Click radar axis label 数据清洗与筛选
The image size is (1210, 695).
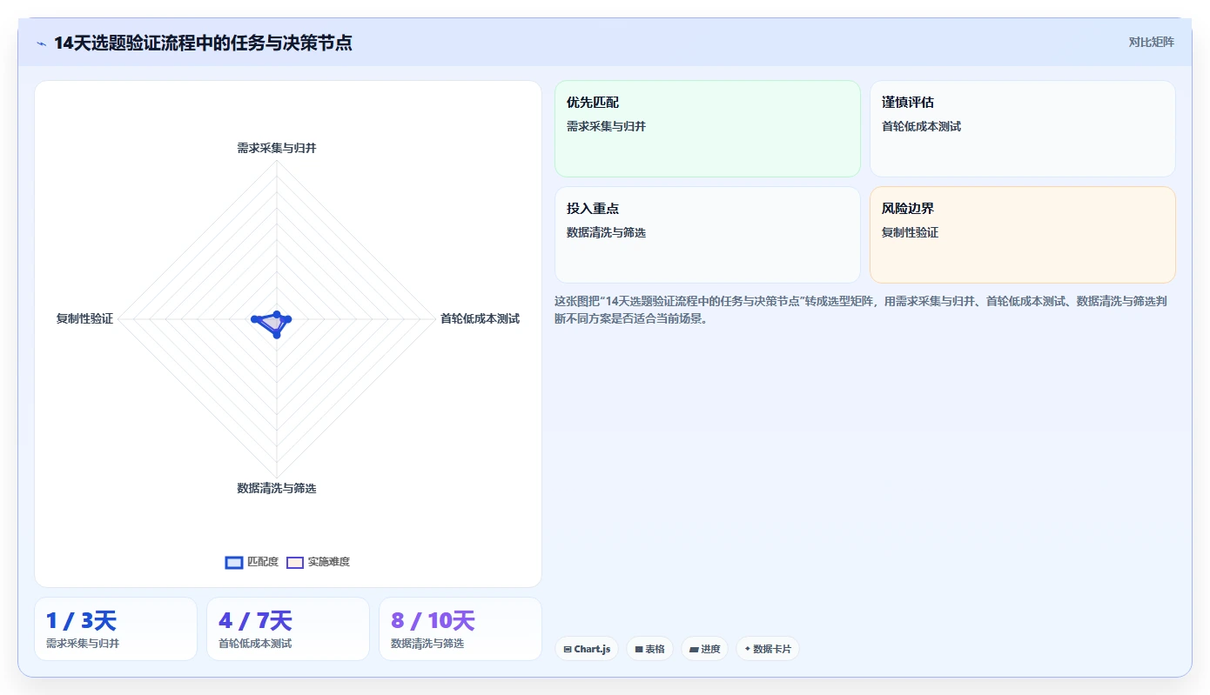(x=277, y=488)
